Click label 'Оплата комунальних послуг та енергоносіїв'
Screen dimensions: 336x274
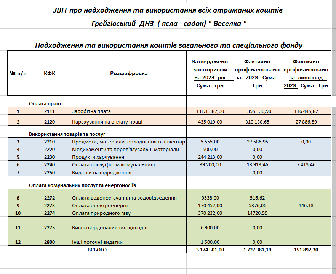(x=82, y=185)
